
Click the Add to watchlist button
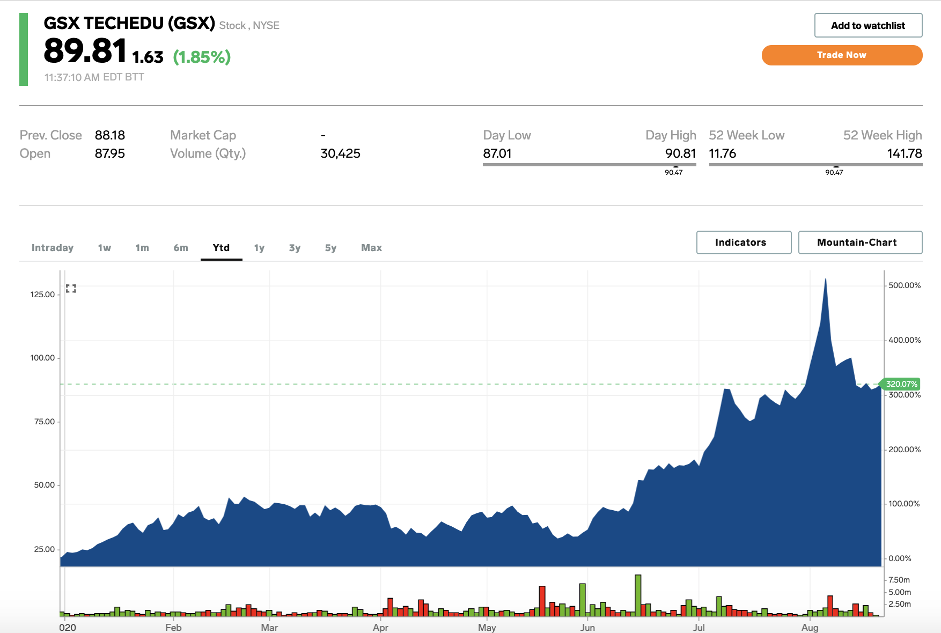click(868, 25)
